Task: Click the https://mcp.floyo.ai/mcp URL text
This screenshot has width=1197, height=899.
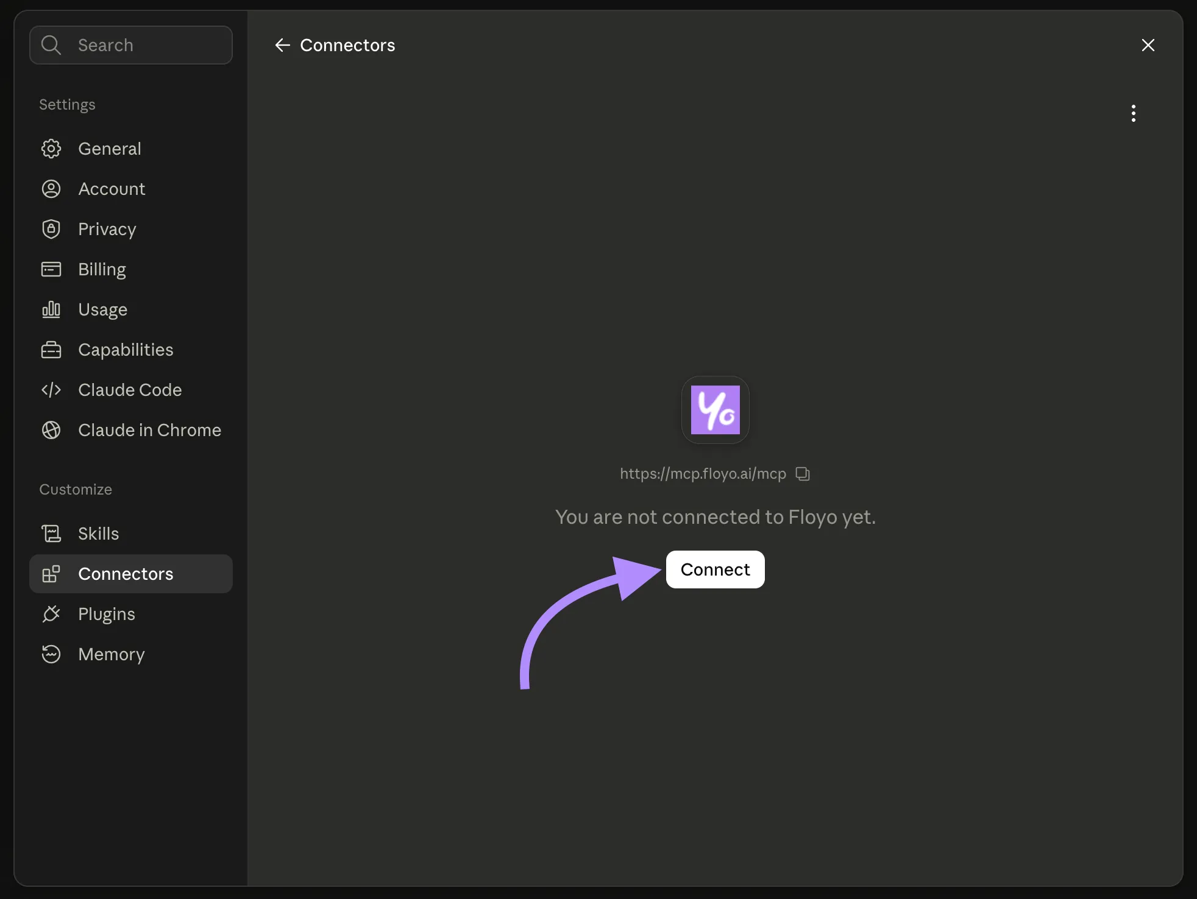Action: pos(703,474)
